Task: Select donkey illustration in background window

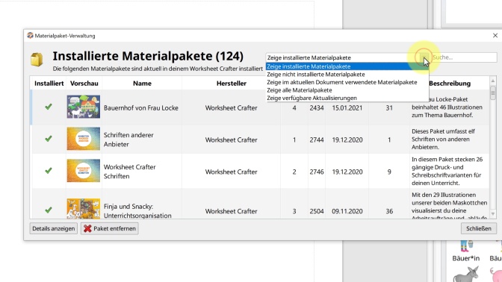Action: coord(466,275)
